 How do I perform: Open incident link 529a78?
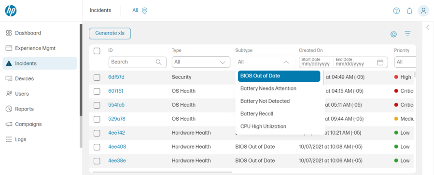tap(117, 119)
